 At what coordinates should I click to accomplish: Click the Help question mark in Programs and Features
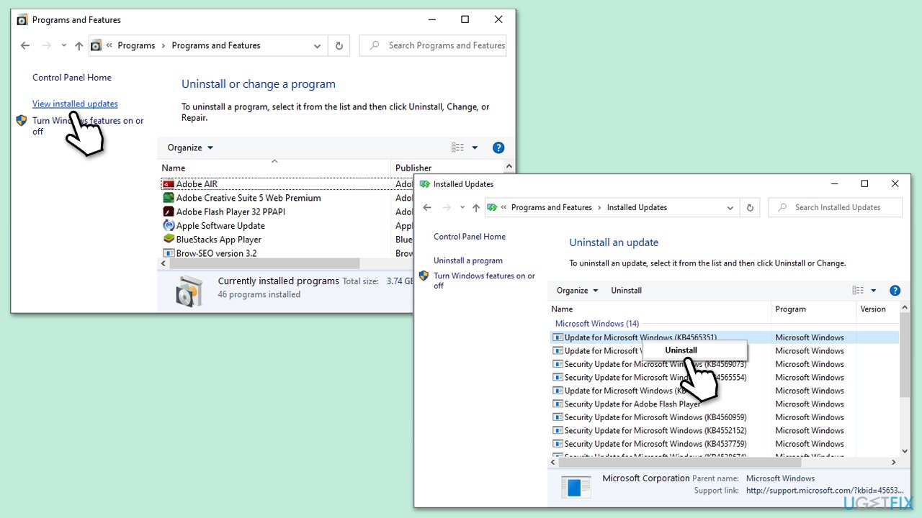[498, 147]
